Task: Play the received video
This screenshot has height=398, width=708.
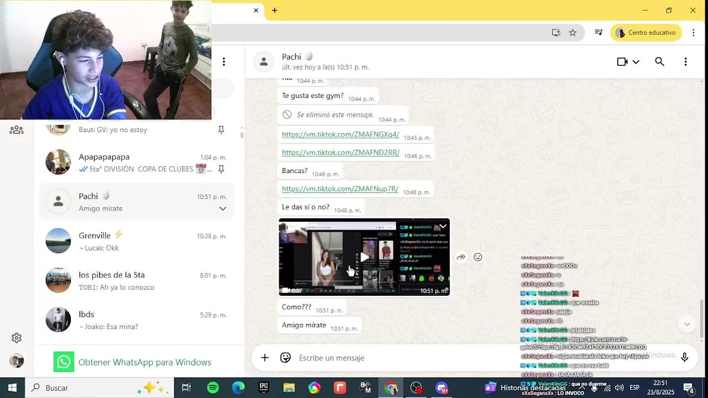Action: 364,257
